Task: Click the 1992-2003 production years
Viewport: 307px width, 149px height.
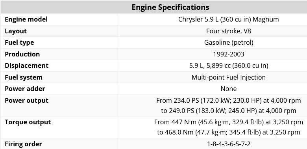Action: 229,54
